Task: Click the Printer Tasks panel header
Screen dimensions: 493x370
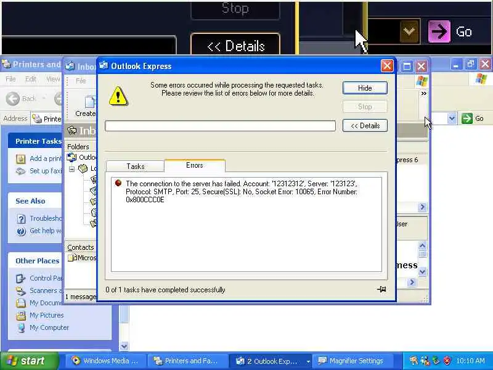Action: coord(35,141)
